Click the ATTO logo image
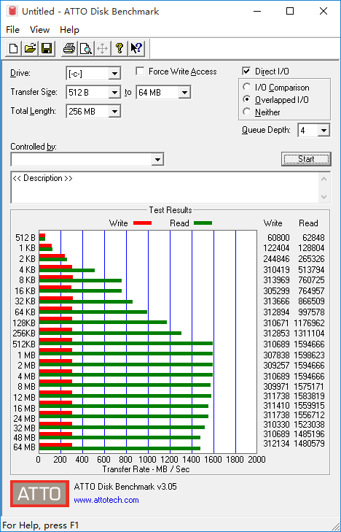The width and height of the screenshot is (341, 532). pos(39,493)
